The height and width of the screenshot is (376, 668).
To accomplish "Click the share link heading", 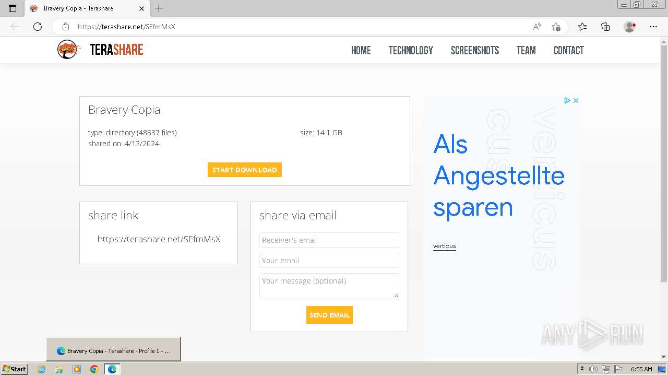I will tap(113, 215).
